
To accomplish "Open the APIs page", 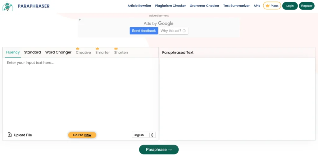I will pos(257,6).
